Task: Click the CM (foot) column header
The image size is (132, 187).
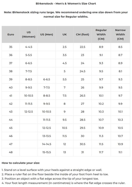Action: click(x=83, y=35)
